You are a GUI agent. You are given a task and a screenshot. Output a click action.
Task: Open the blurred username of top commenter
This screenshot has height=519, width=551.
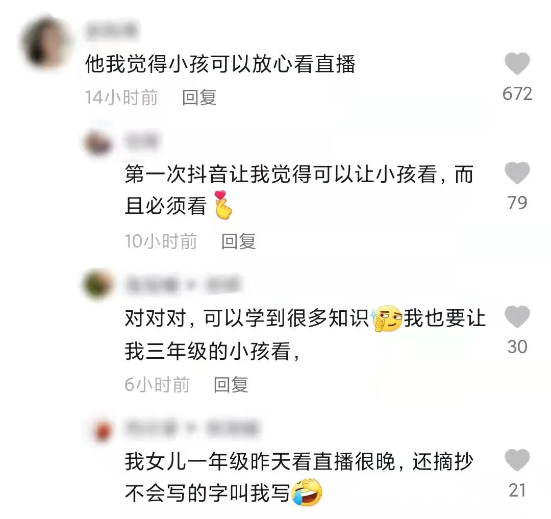tap(111, 30)
